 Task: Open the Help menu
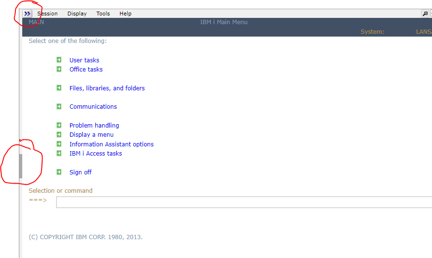(125, 14)
